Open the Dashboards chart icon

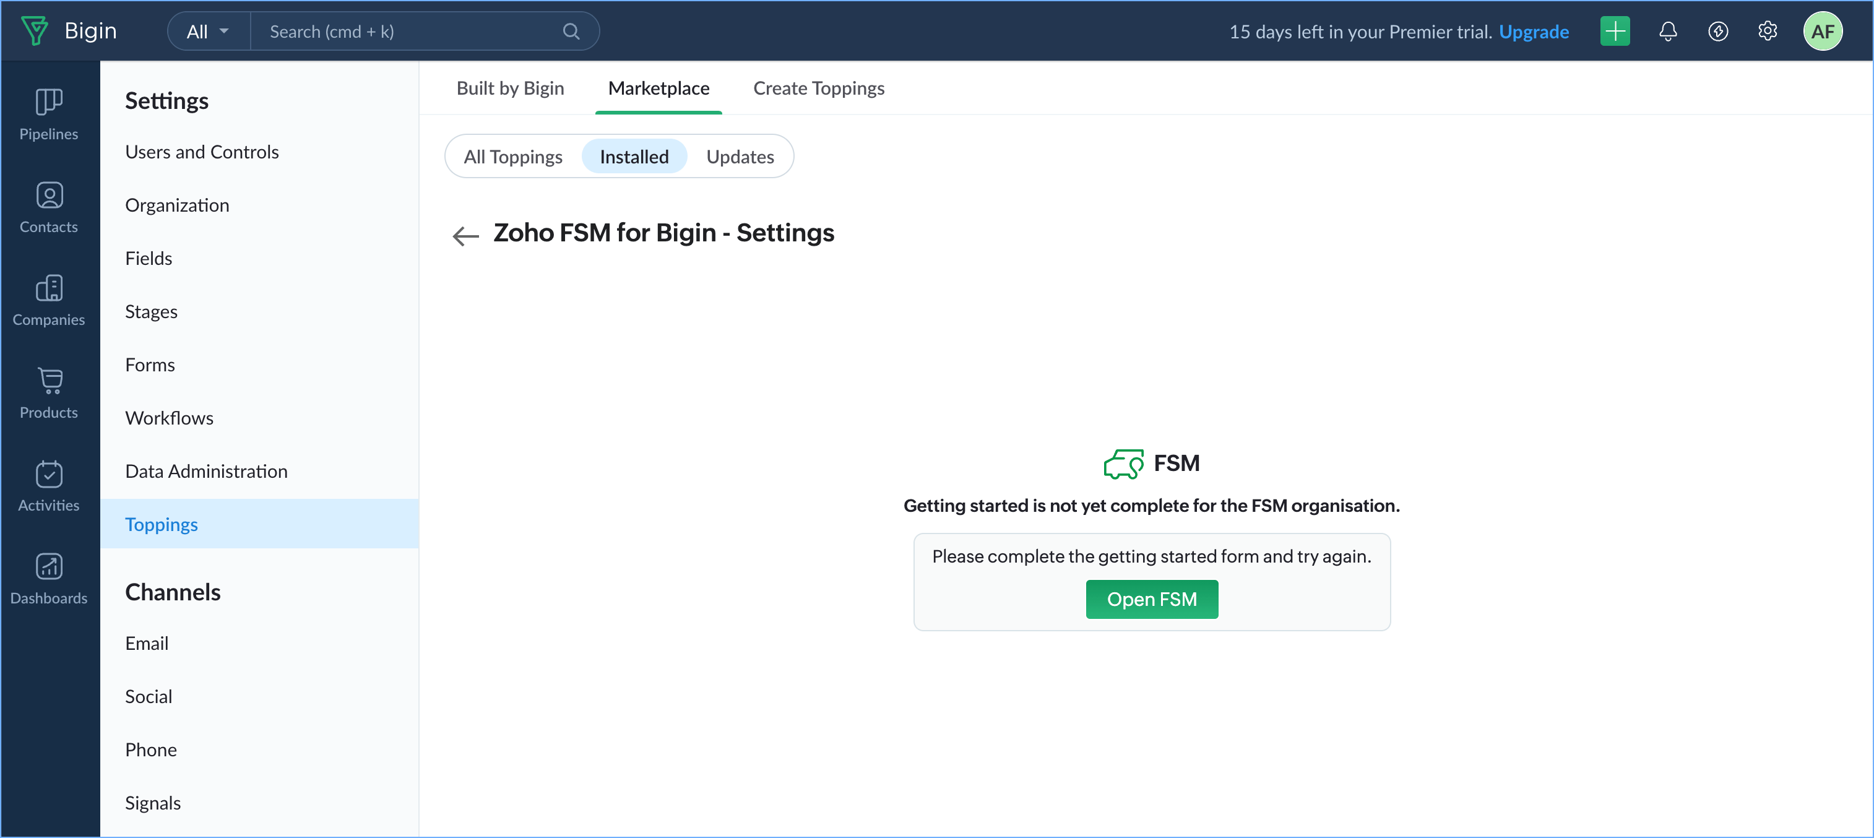[x=49, y=567]
